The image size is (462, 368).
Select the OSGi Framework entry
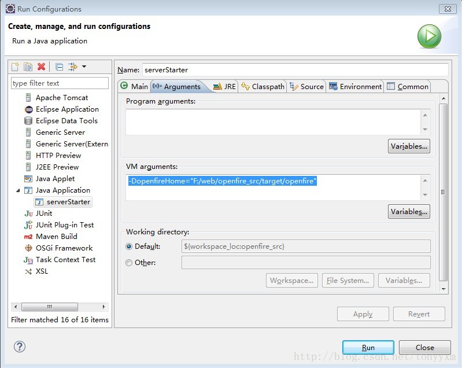tap(64, 248)
